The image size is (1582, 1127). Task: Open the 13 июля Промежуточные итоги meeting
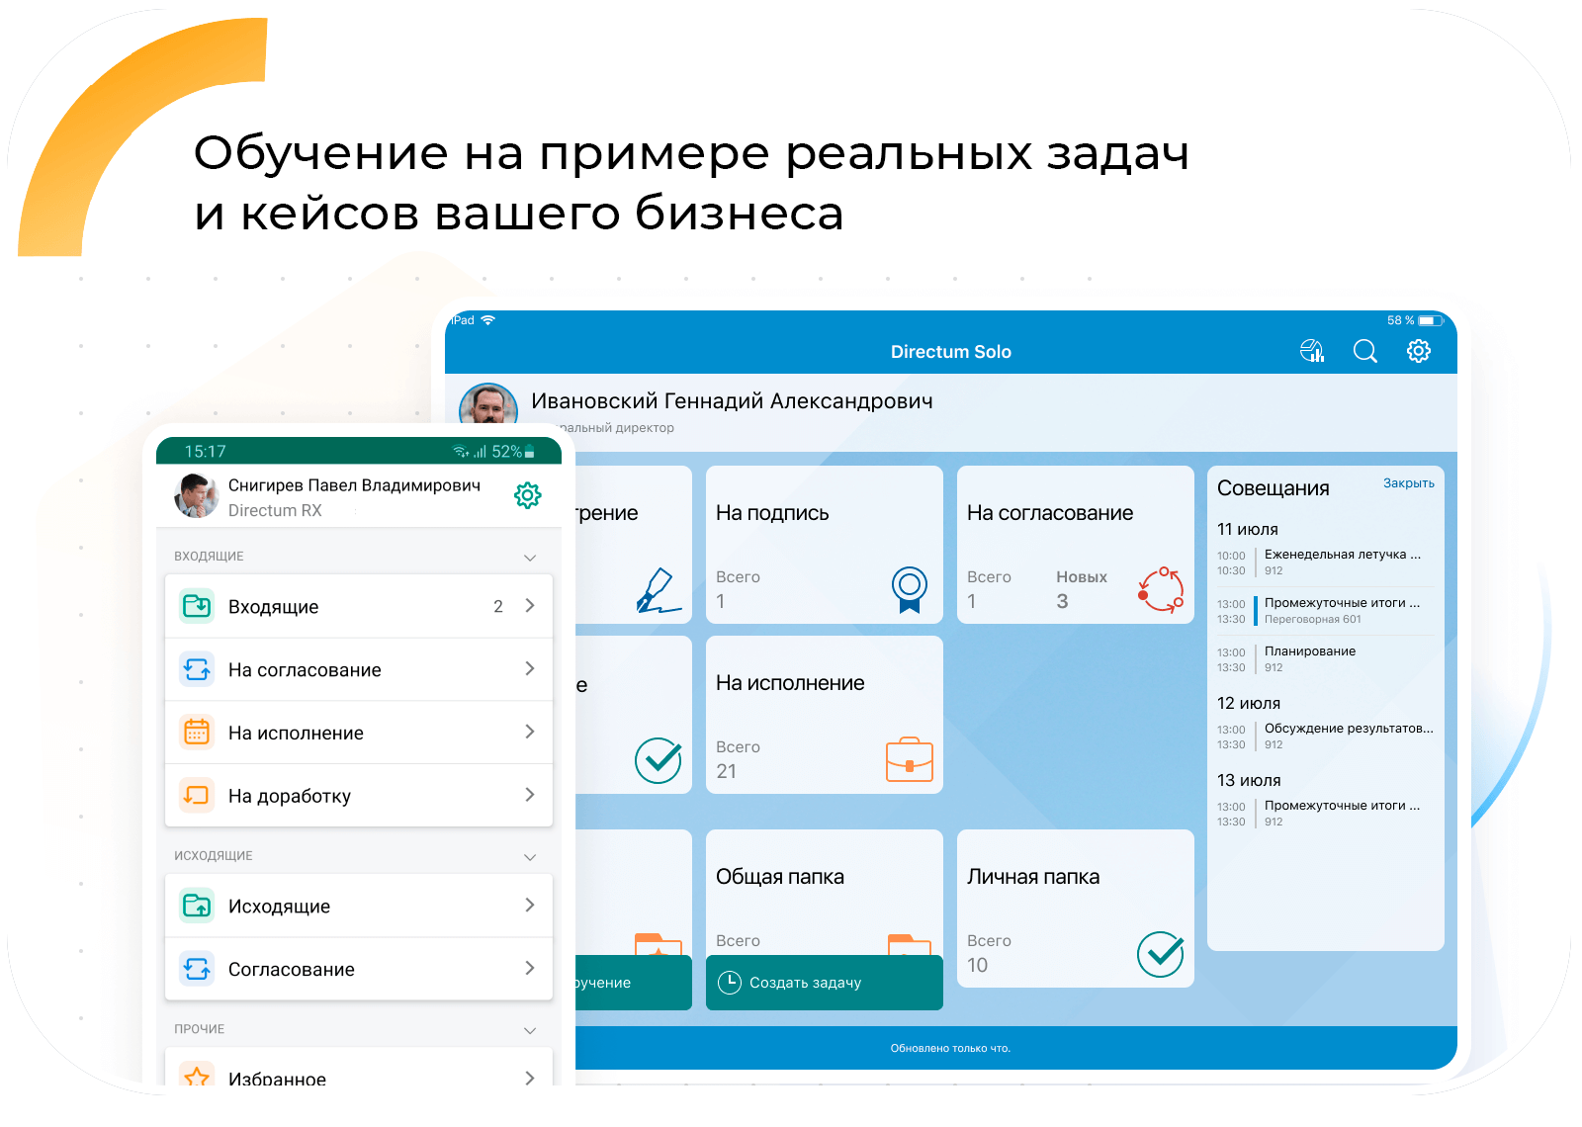[1326, 814]
